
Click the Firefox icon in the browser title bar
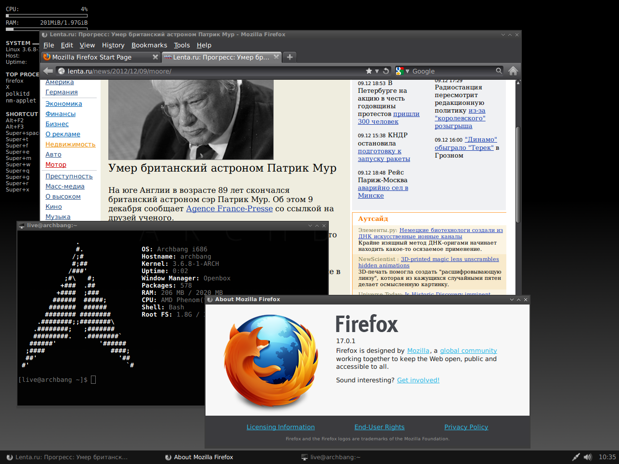pos(44,35)
